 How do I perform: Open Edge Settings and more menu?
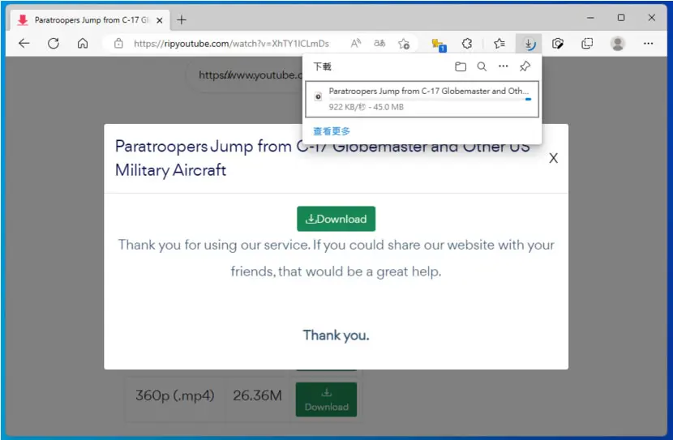point(648,43)
